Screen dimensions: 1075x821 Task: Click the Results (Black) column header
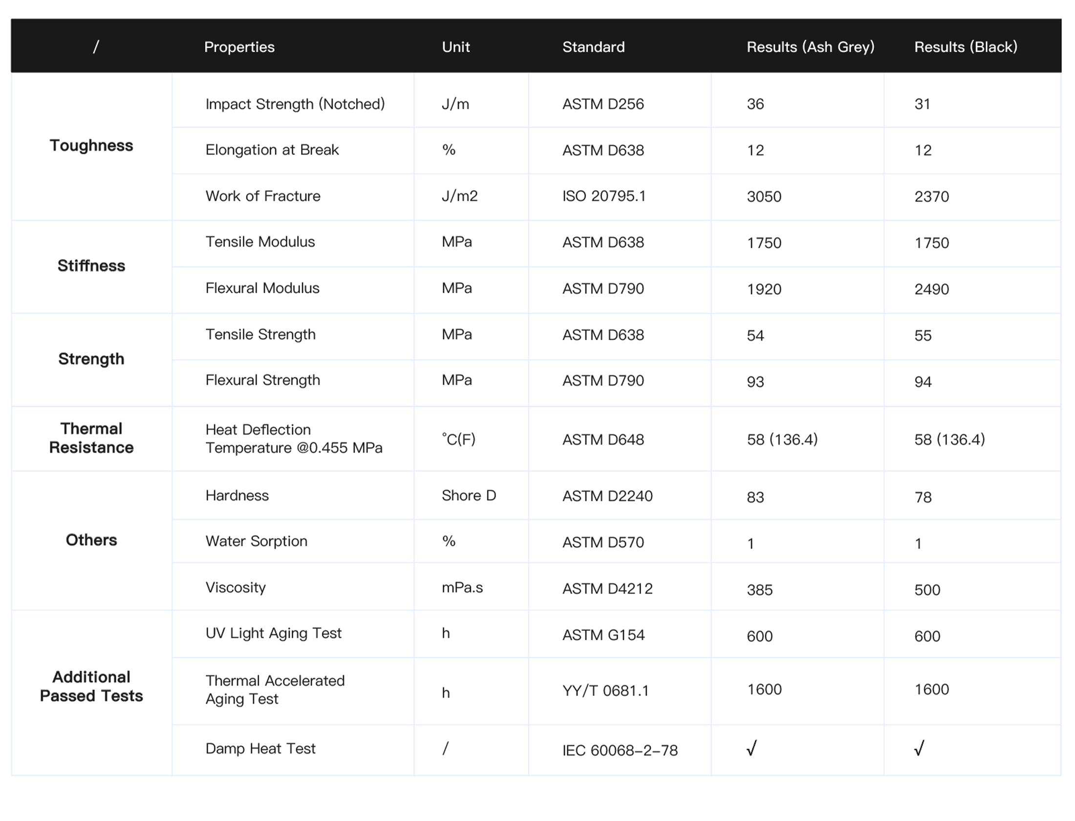(966, 47)
